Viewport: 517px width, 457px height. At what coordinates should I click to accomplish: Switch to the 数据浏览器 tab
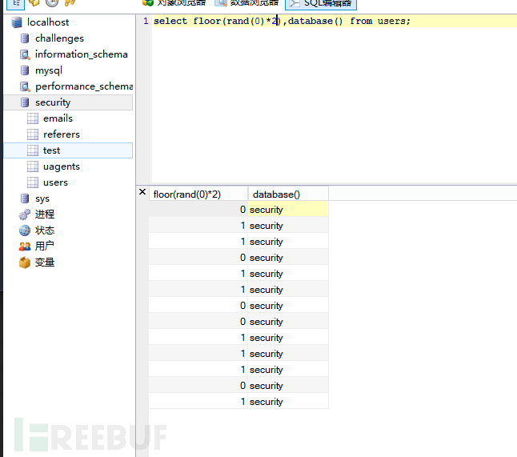click(247, 3)
